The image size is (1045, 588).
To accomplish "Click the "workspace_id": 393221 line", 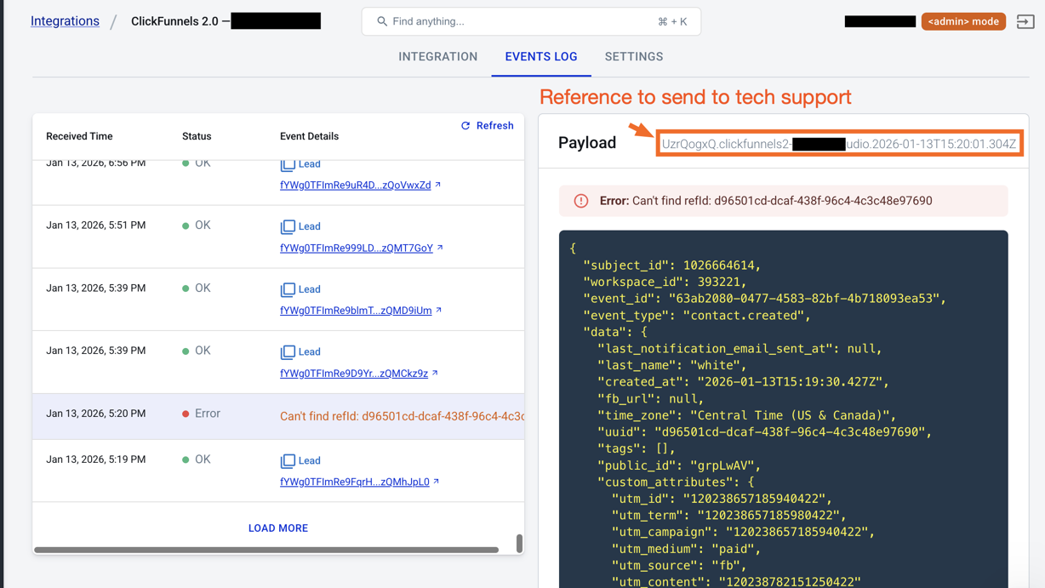I will point(665,282).
